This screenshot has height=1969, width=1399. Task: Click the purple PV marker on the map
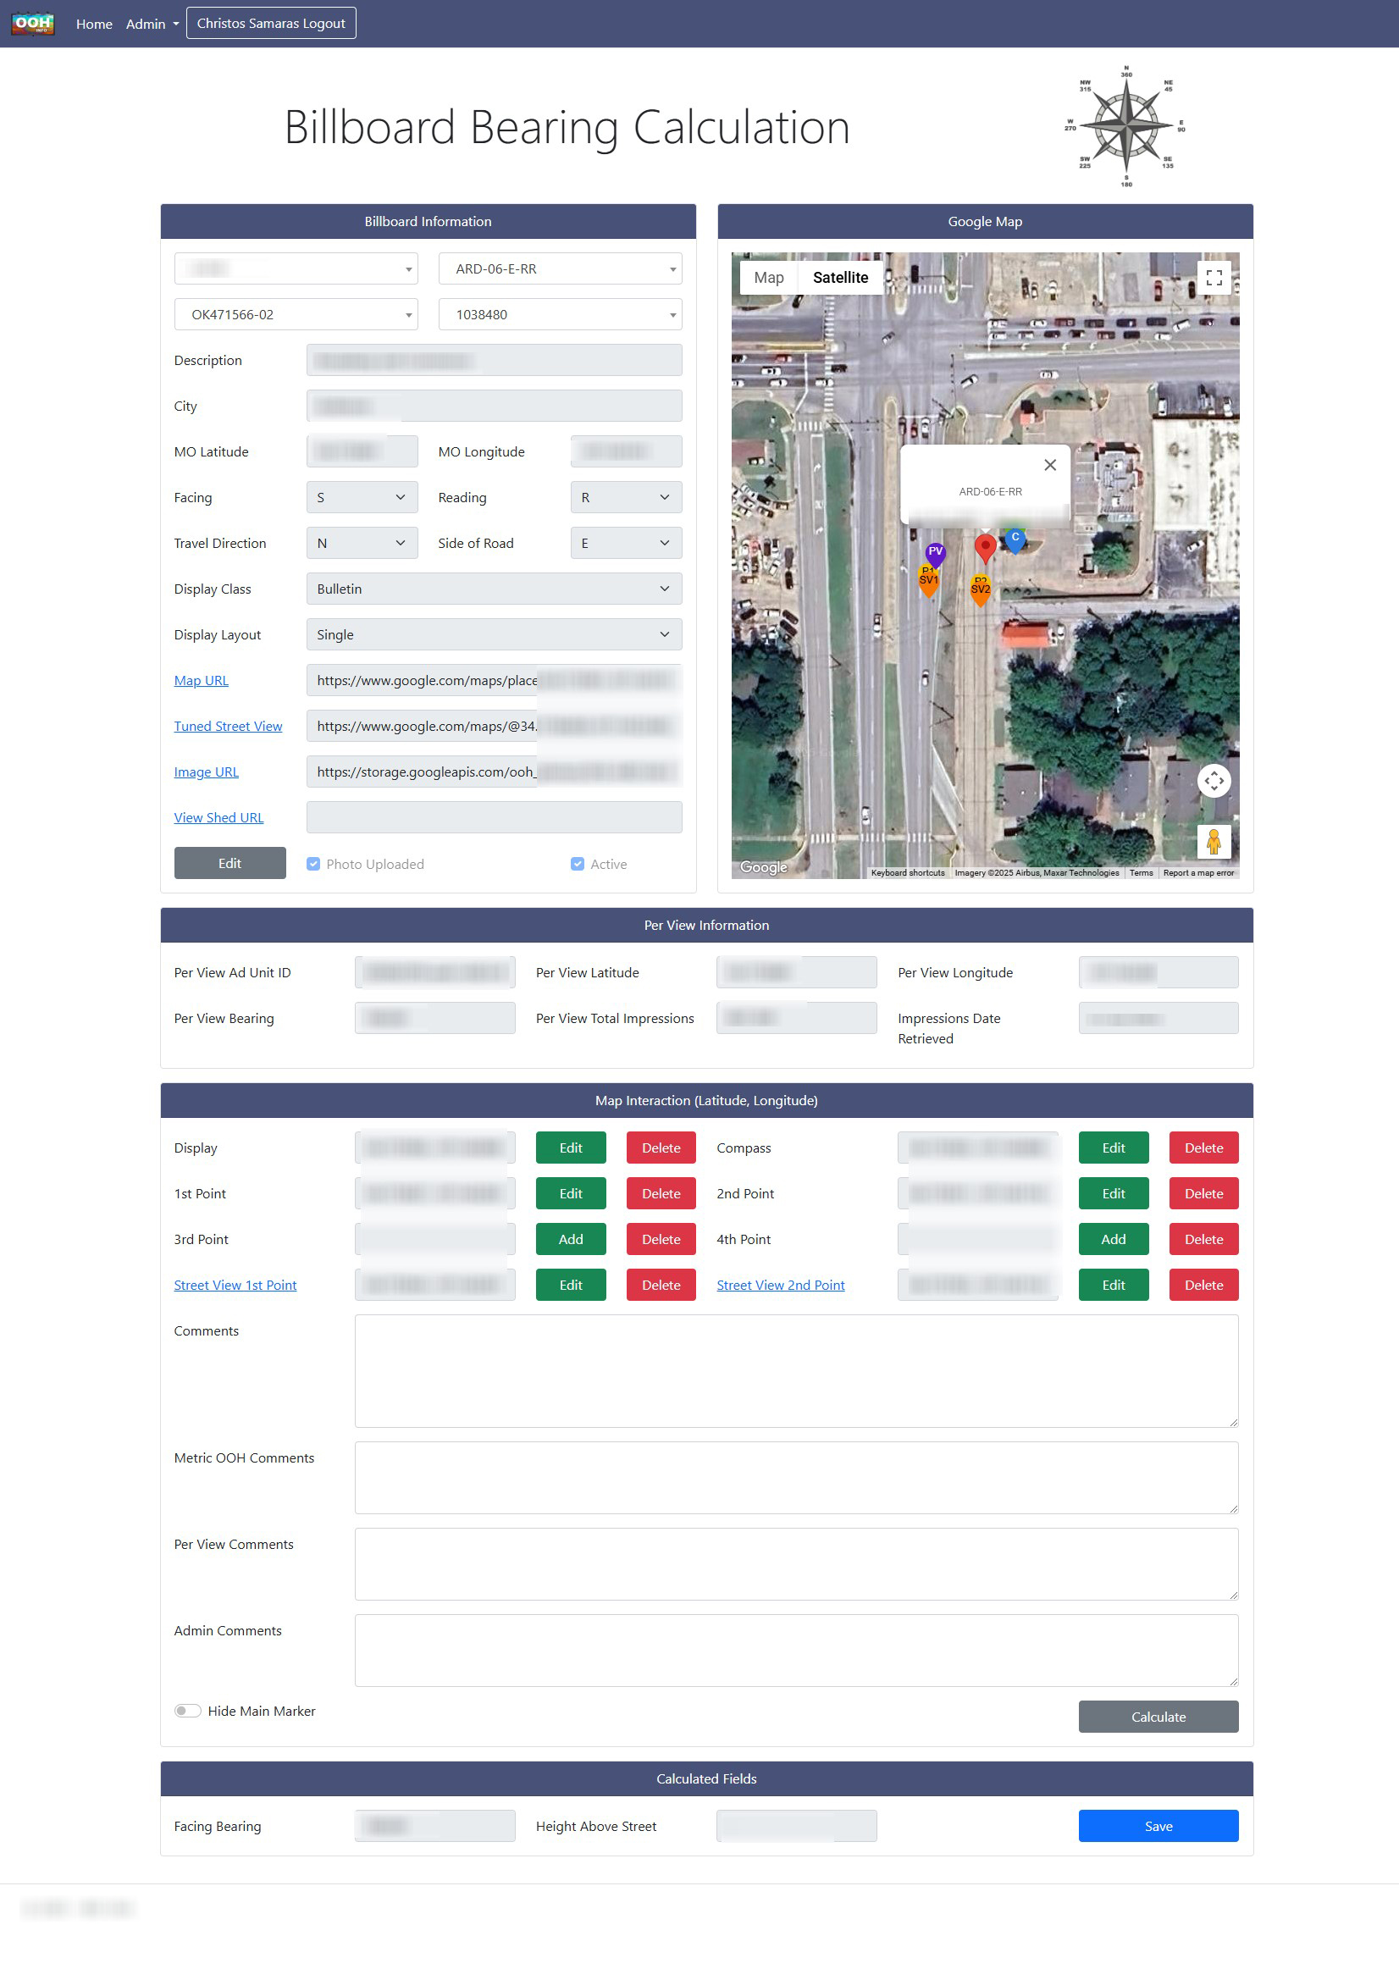coord(936,555)
